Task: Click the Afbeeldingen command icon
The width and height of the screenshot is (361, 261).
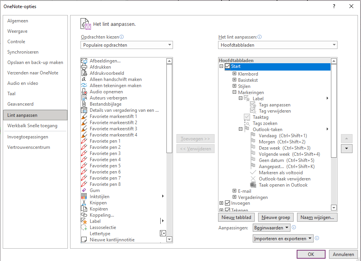Action: coord(84,61)
